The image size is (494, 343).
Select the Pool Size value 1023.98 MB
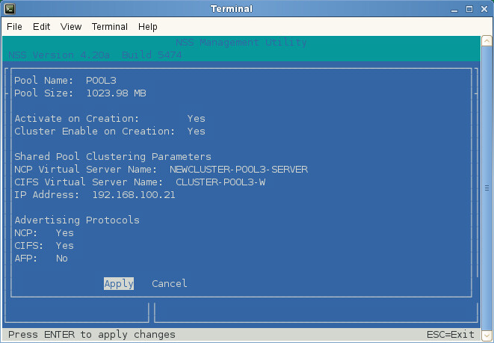pyautogui.click(x=117, y=93)
